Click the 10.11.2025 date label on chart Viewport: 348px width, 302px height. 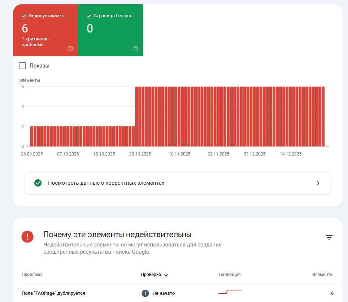(x=179, y=154)
